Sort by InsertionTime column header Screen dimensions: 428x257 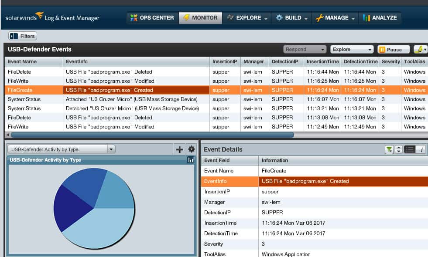coord(322,61)
